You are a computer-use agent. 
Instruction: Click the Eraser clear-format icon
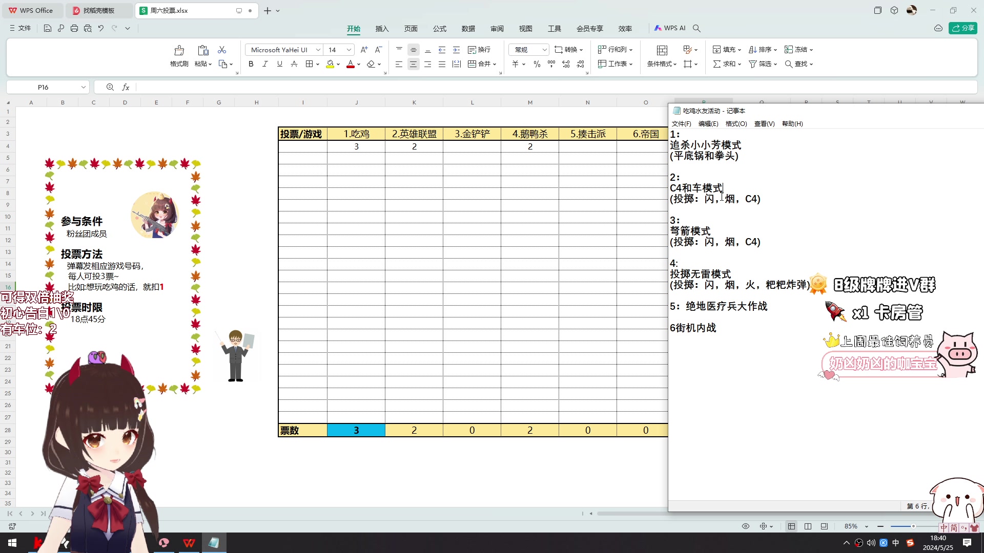click(x=371, y=64)
